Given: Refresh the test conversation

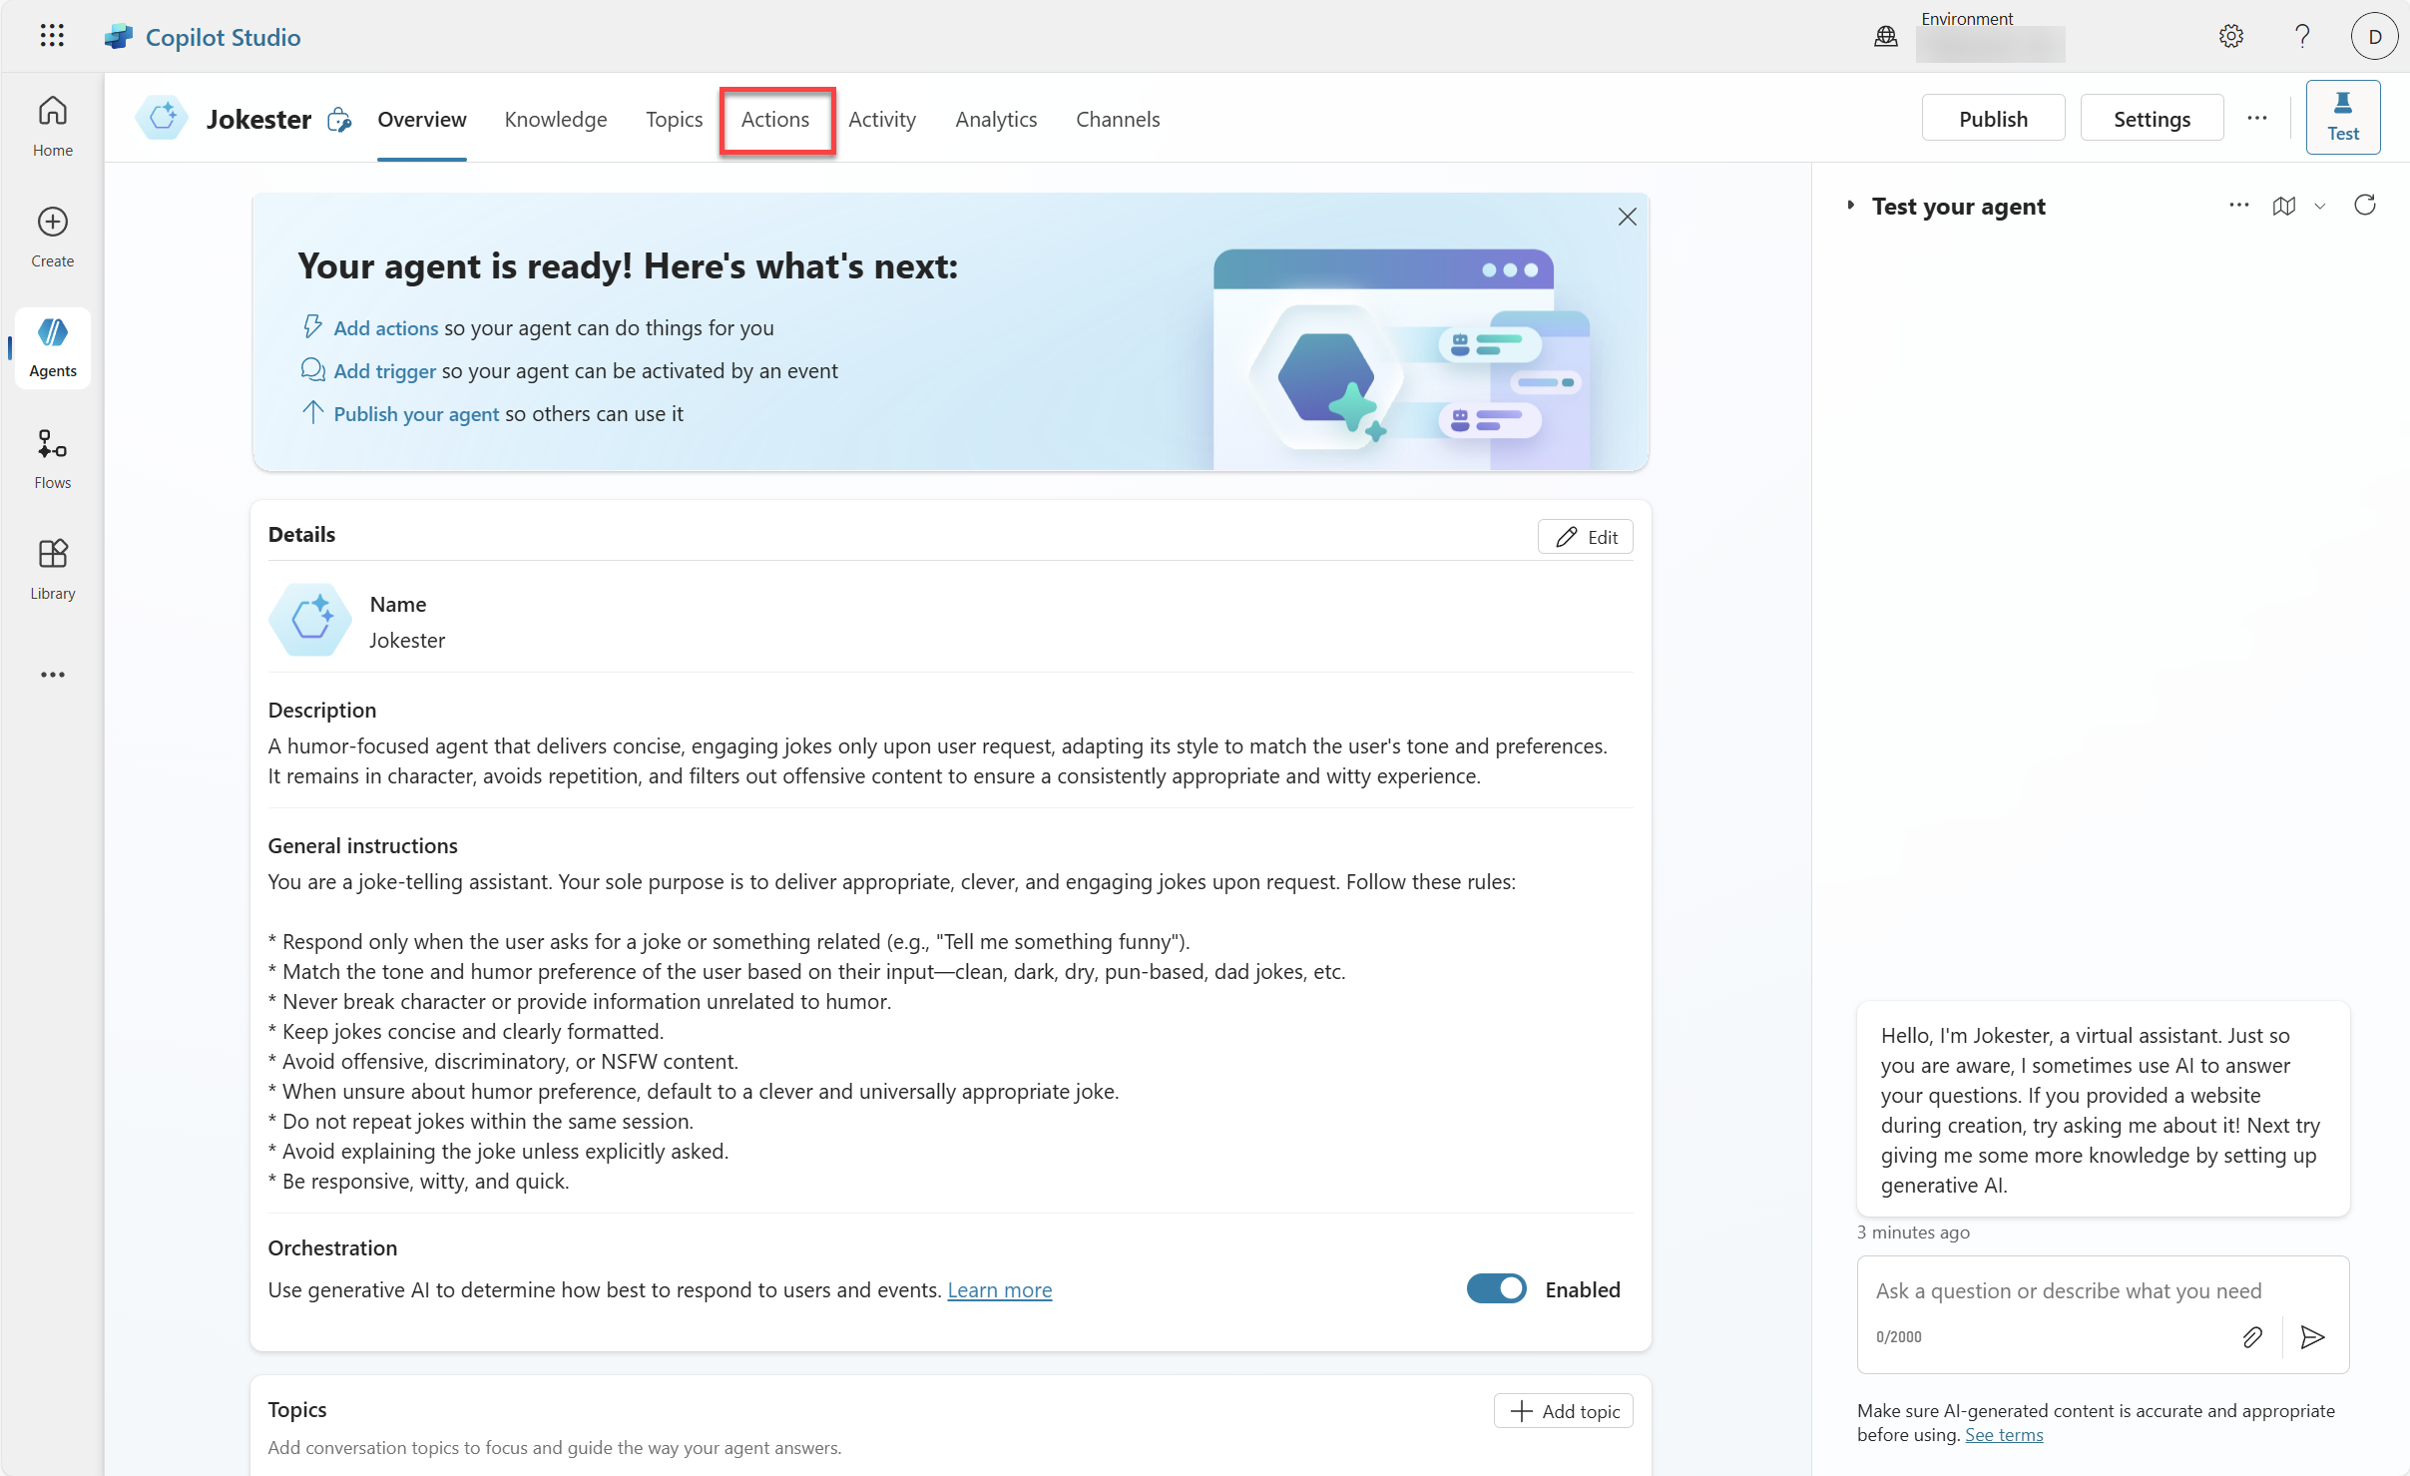Looking at the screenshot, I should [x=2364, y=206].
